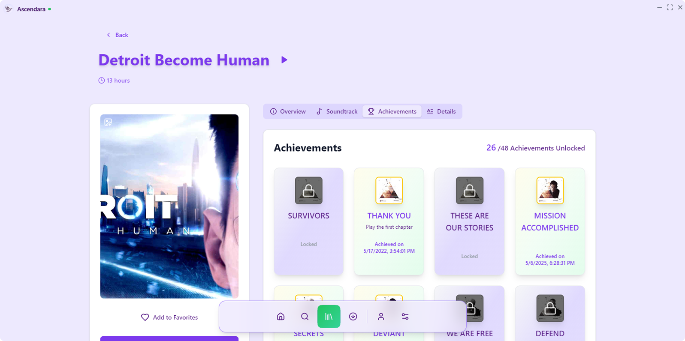This screenshot has width=685, height=341.
Task: Select the Achievements tab
Action: 392,111
